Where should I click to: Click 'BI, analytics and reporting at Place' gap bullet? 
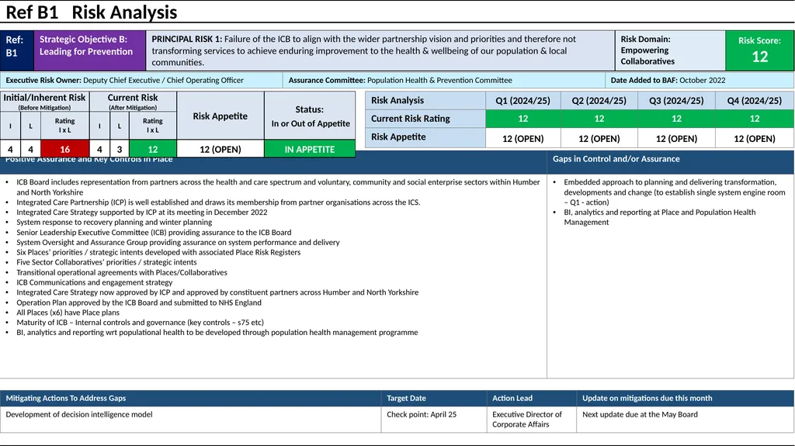coord(660,217)
